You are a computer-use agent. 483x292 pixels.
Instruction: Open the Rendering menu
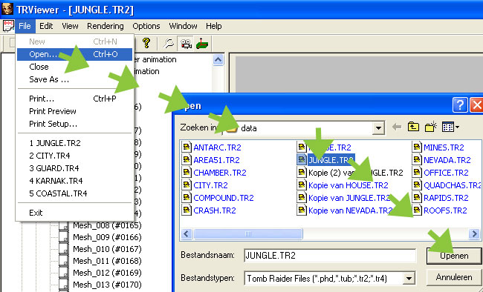coord(105,26)
